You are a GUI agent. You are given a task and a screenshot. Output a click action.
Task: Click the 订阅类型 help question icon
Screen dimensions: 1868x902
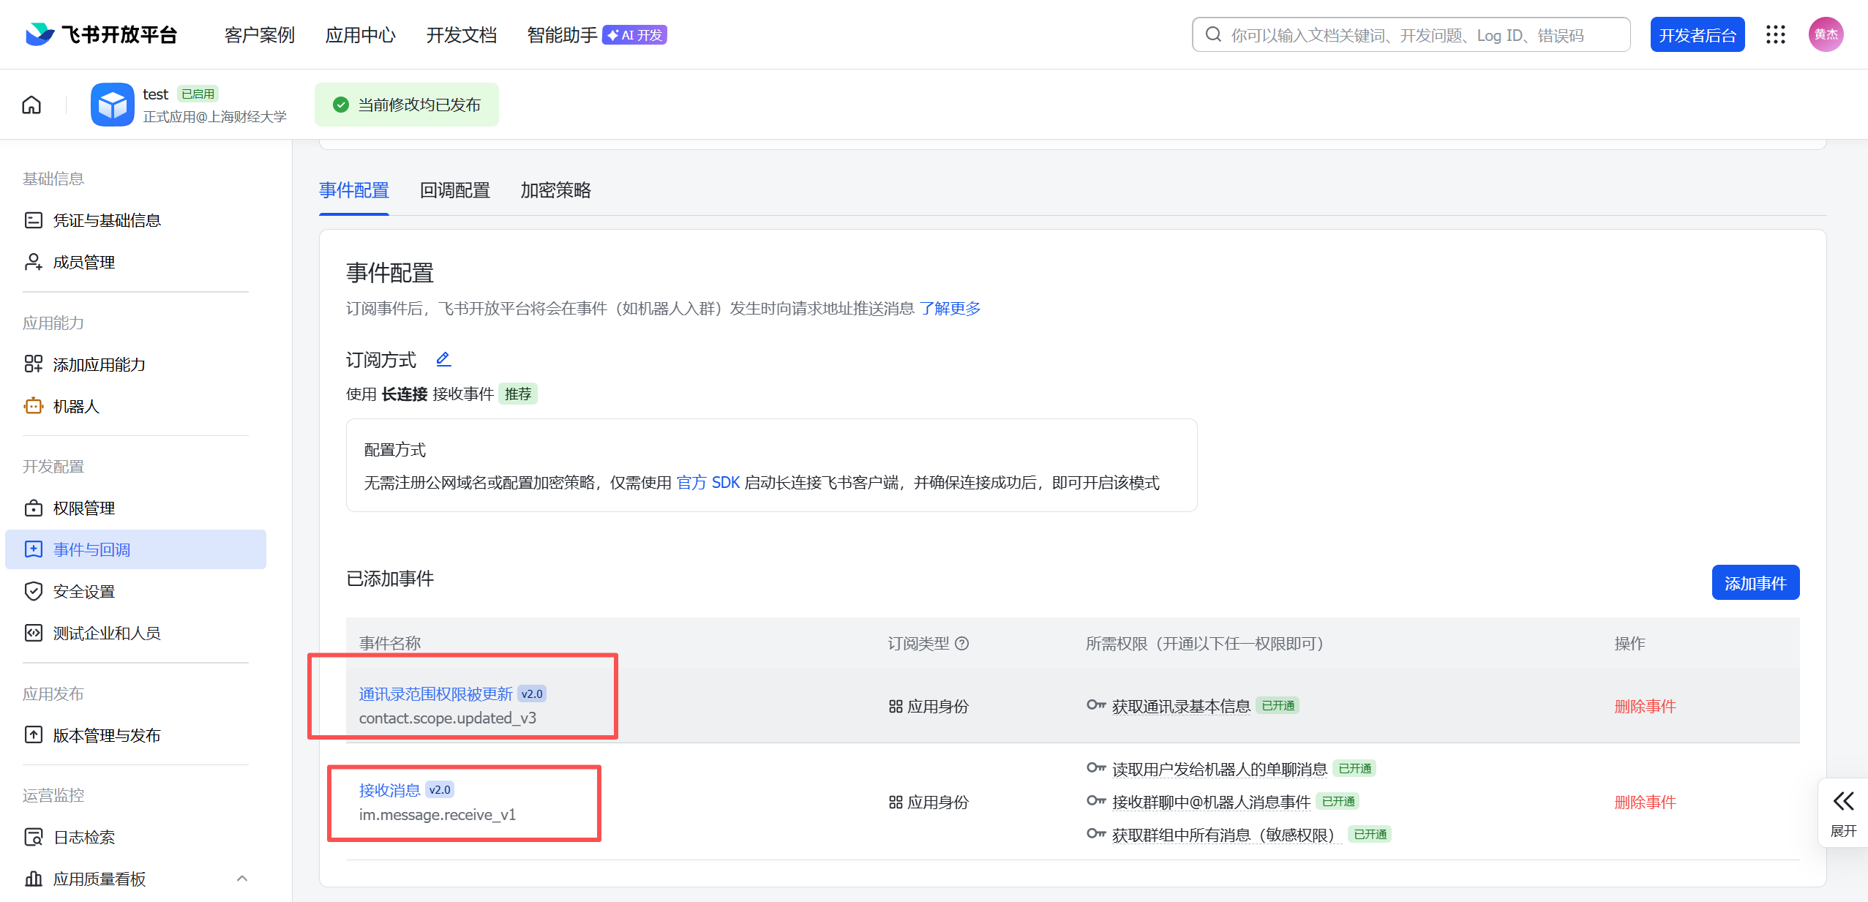pos(962,643)
